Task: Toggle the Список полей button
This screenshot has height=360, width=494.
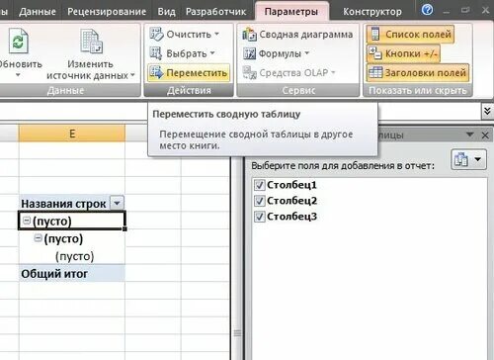Action: [410, 35]
